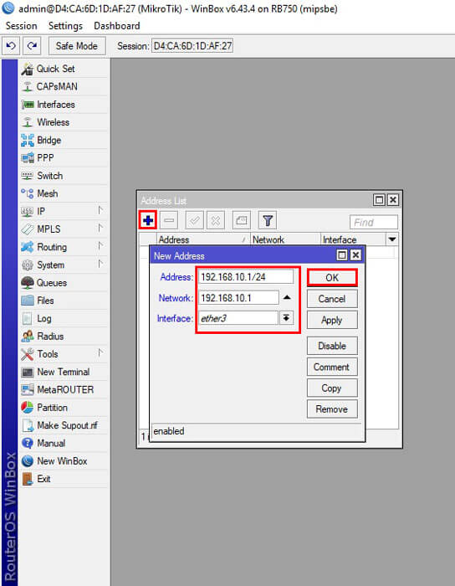Open the Wireless menu
Image resolution: width=455 pixels, height=586 pixels.
64,122
